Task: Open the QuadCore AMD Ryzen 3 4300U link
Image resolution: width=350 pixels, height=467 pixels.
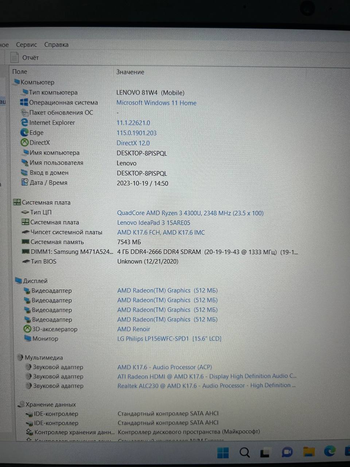Action: (190, 213)
